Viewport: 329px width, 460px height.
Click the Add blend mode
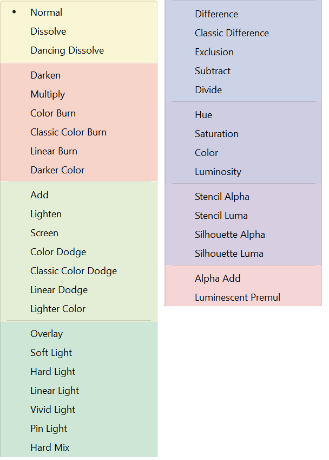[40, 195]
